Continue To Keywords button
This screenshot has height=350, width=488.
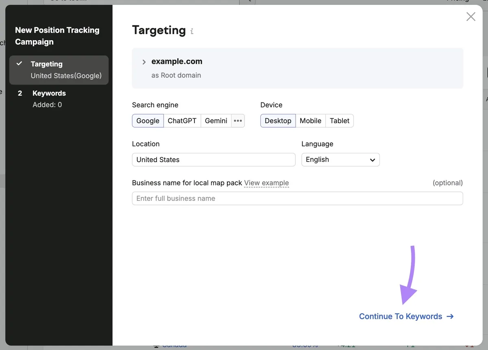[406, 316]
